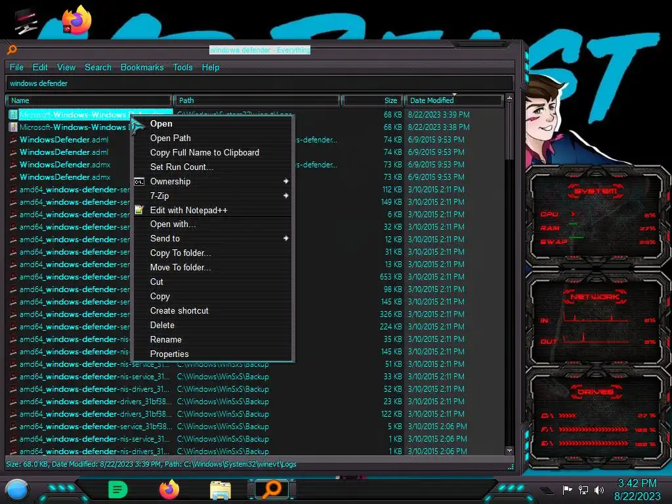
Task: Choose Move To folder... entry
Action: coord(213,268)
